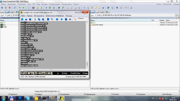
Task: Click the green right arrow in Total Commander toolbar
Action: click(23, 8)
